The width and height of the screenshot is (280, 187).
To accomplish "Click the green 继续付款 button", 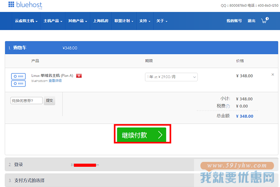I will click(x=142, y=135).
